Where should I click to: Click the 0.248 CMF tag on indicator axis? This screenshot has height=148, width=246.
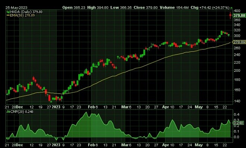[x=238, y=123]
